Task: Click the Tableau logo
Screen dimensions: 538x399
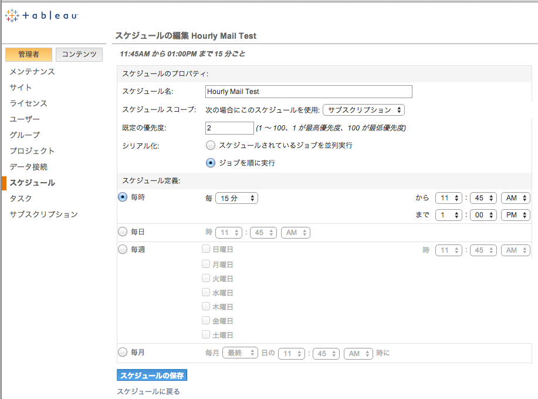Action: tap(41, 16)
